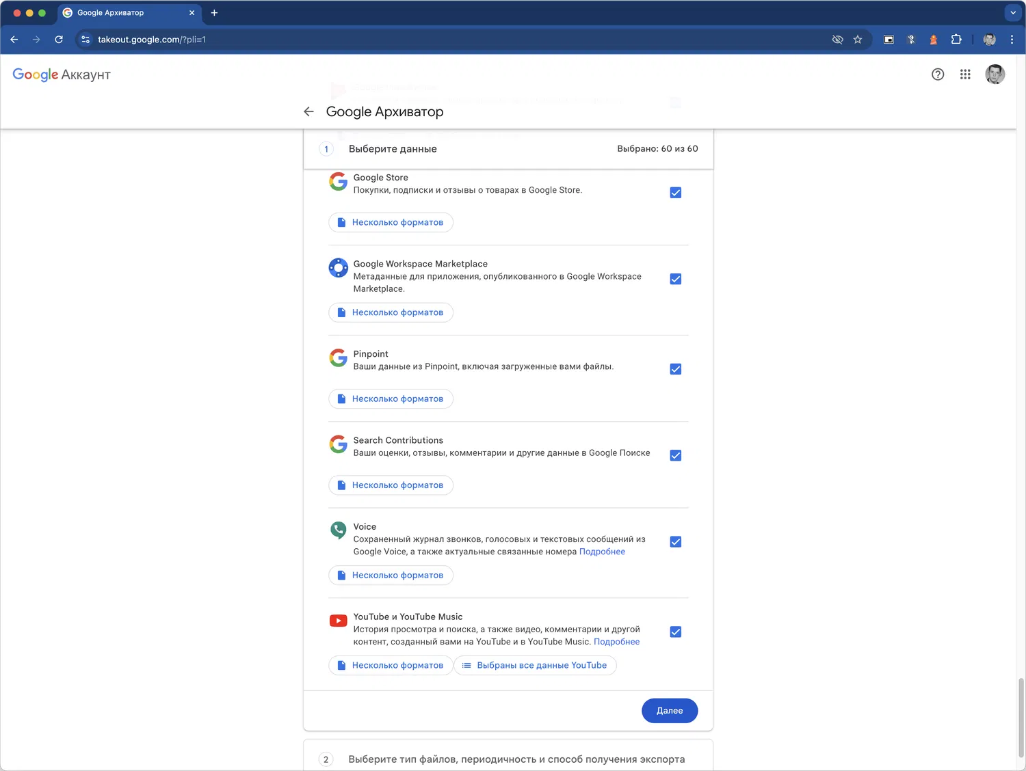The image size is (1026, 771).
Task: Open the Chrome profile avatar in toolbar
Action: (x=989, y=40)
